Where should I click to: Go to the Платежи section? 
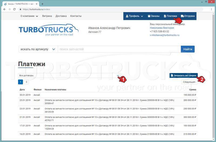pos(170,16)
